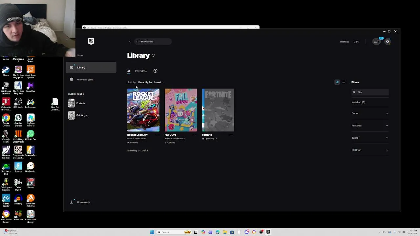Open Fall Guys options (three dots)
This screenshot has width=420, height=236.
point(194,135)
